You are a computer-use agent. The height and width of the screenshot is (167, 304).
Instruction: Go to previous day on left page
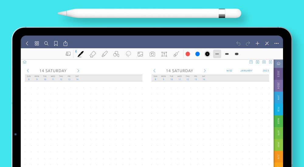click(28, 71)
